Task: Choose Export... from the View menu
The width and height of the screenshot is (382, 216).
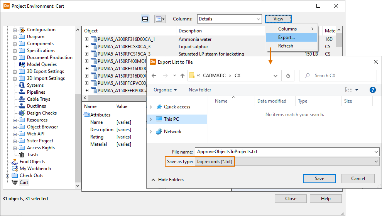Action: click(x=286, y=37)
